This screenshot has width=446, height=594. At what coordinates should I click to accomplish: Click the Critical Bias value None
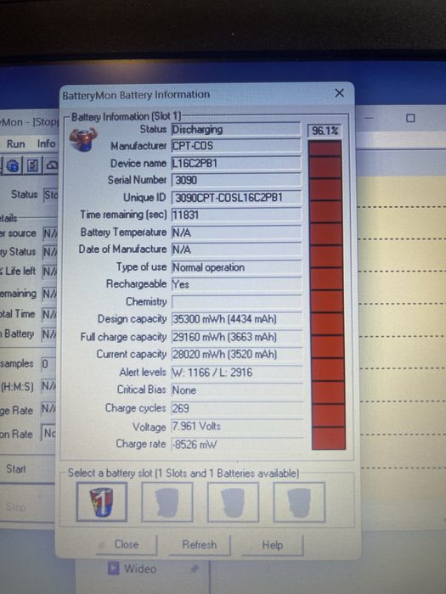237,389
